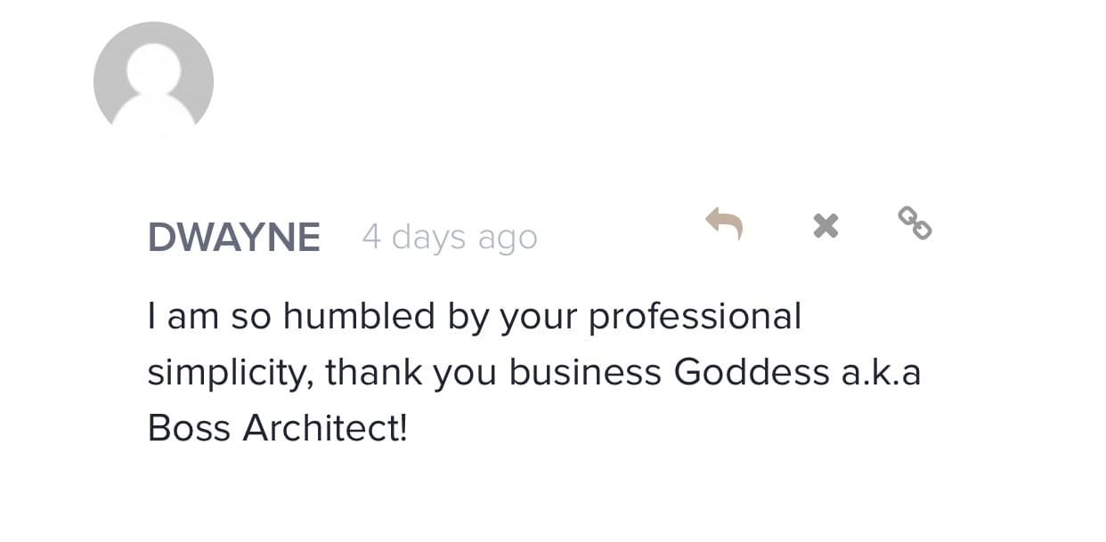Click the word "your" in first comment line

(x=539, y=318)
